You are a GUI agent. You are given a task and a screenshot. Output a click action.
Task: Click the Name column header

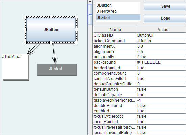point(115,29)
